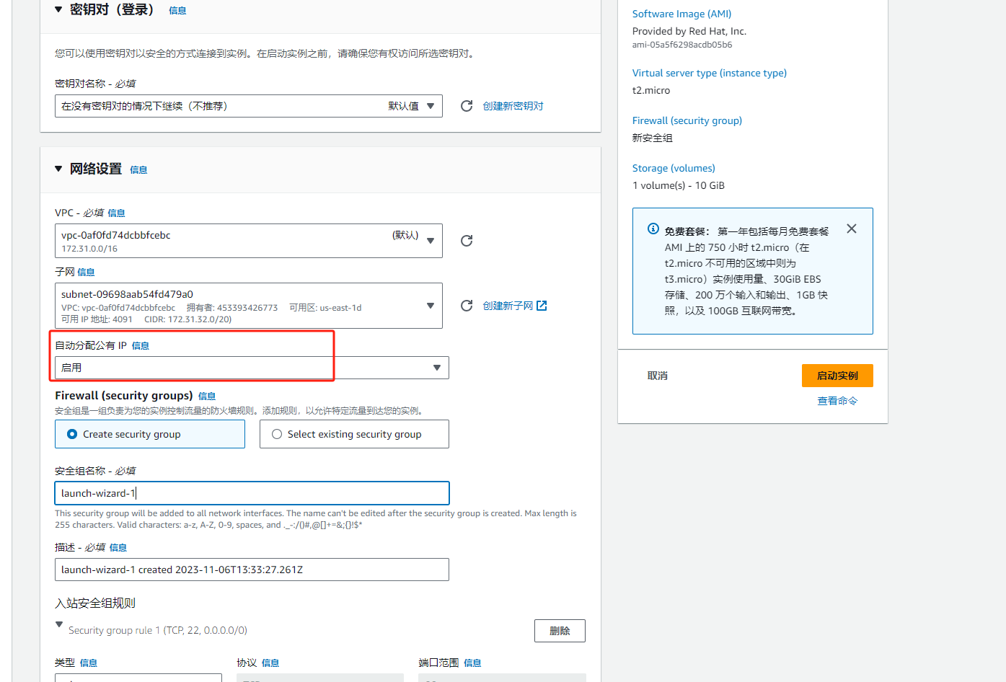
Task: Select Create security group option
Action: click(150, 434)
